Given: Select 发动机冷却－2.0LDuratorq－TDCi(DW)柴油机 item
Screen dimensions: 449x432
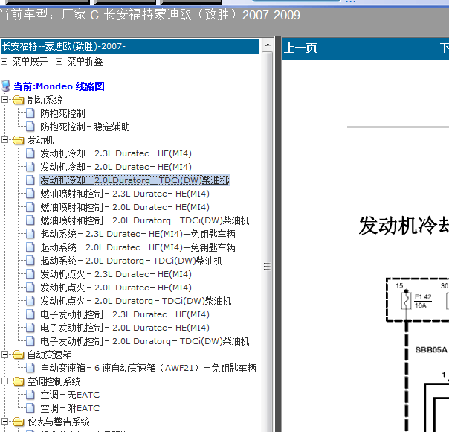Looking at the screenshot, I should pyautogui.click(x=135, y=180).
